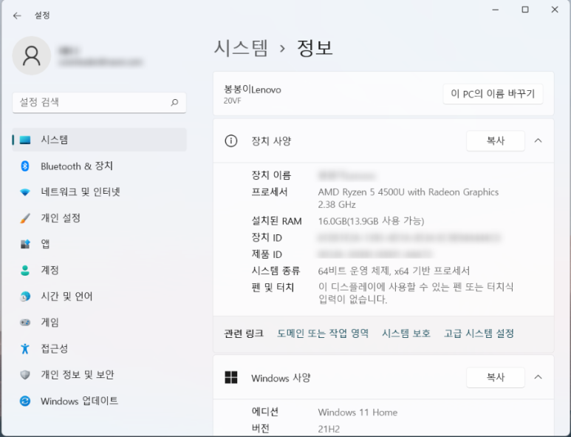Viewport: 571px width, 437px height.
Task: Click the 64비트 운영 체제 system type value
Action: [394, 271]
